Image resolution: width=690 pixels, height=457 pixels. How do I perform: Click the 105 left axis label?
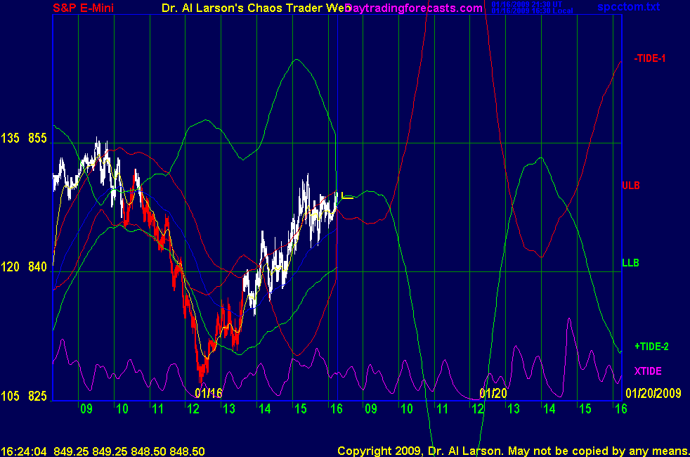[x=10, y=397]
